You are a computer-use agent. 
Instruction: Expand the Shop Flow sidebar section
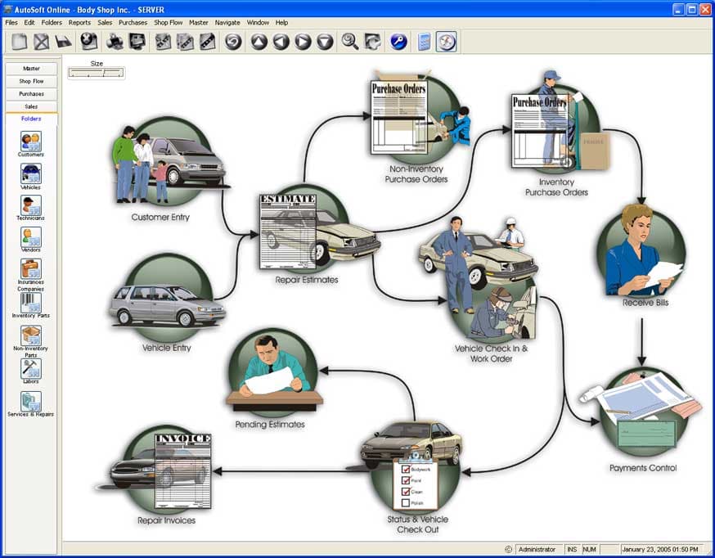pyautogui.click(x=30, y=81)
